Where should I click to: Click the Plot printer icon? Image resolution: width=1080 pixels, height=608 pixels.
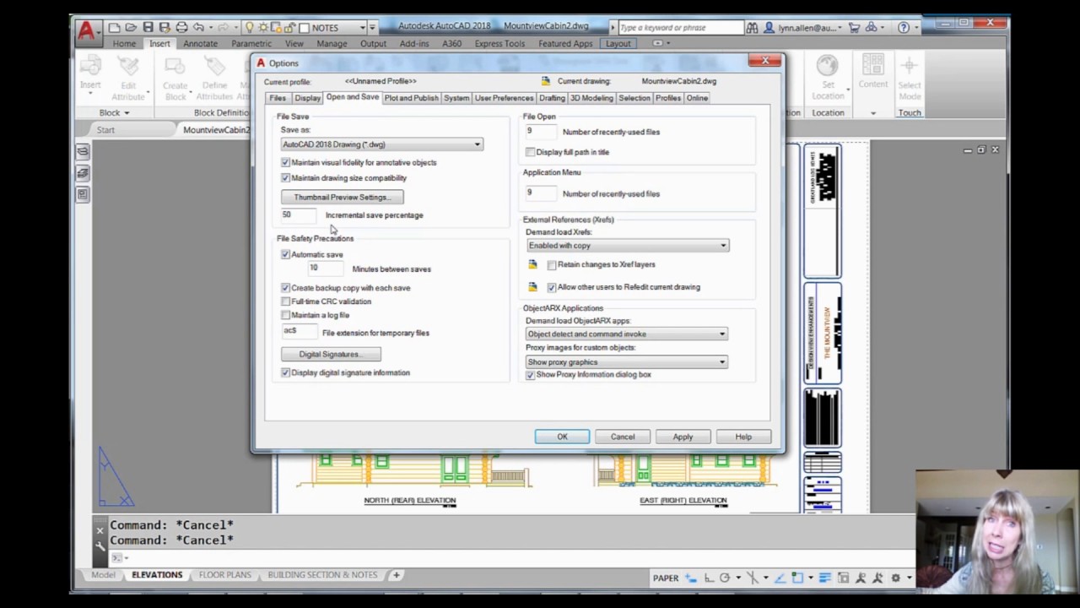[x=181, y=27]
